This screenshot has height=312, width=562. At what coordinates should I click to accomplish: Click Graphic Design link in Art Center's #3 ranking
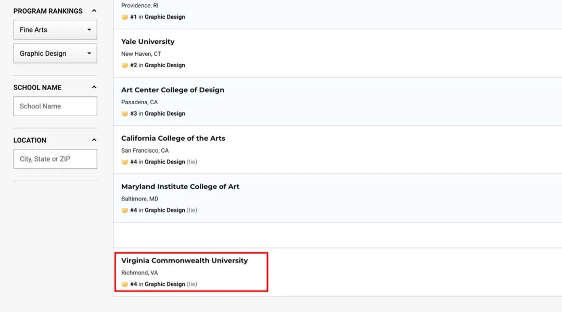pyautogui.click(x=164, y=114)
